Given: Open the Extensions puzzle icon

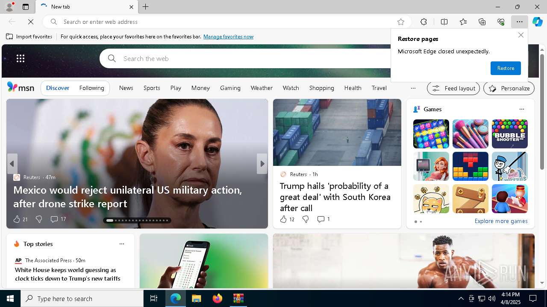Looking at the screenshot, I should (x=423, y=22).
